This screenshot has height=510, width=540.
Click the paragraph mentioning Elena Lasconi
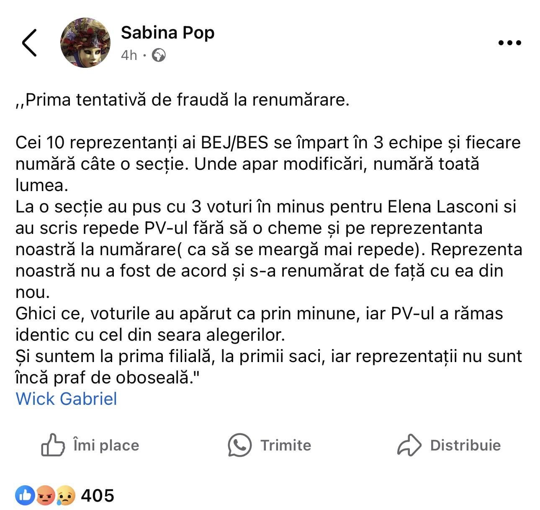[268, 249]
